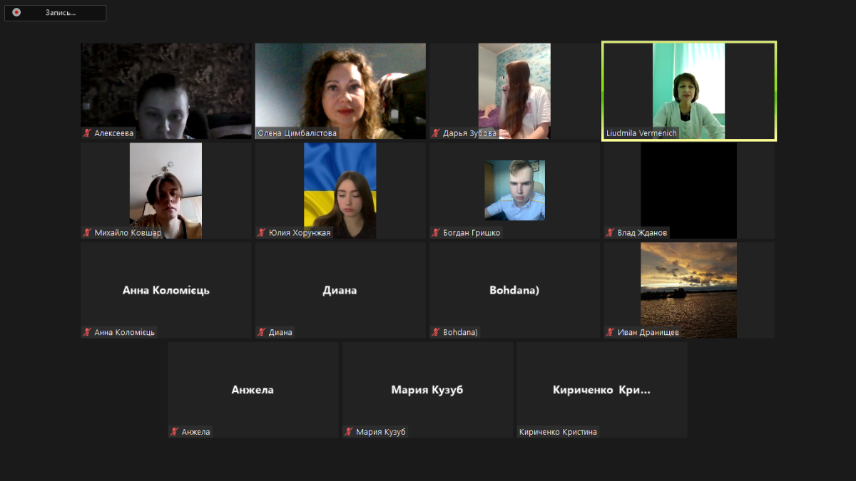Viewport: 856px width, 481px height.
Task: Click muted mic icon for Влад Жданов
Action: [x=610, y=233]
